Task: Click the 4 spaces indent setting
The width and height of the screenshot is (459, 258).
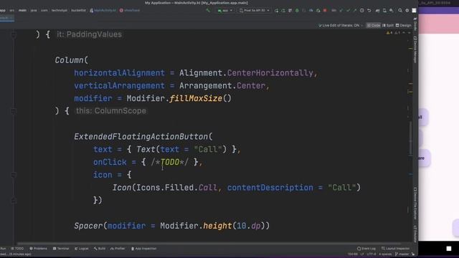Action: pyautogui.click(x=385, y=254)
